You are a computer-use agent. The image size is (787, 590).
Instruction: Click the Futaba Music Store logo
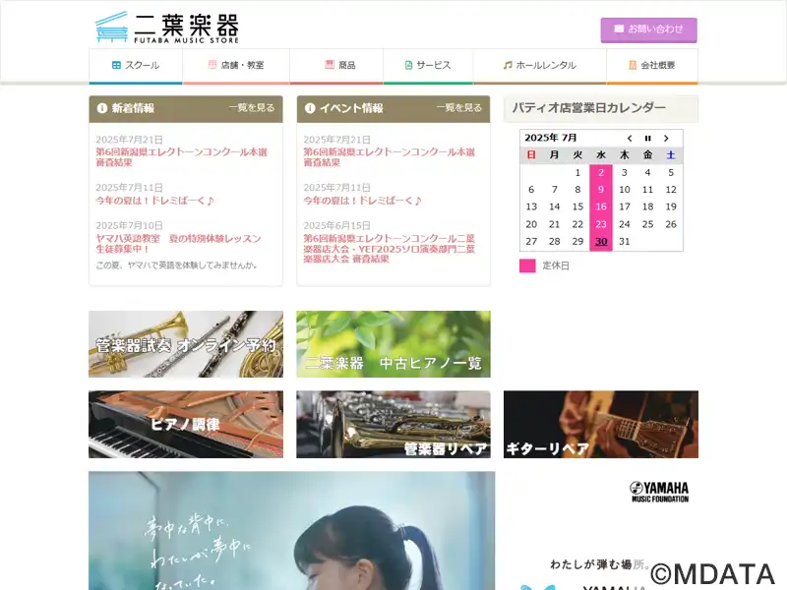167,28
